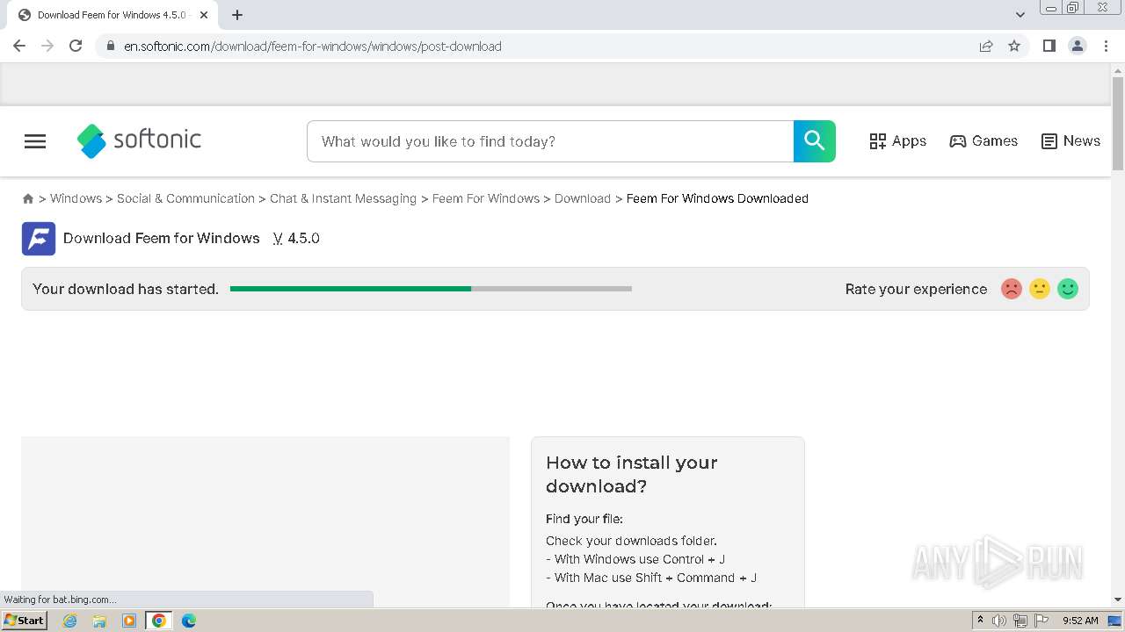Rate experience with the green happy face
Viewport: 1125px width, 632px height.
pos(1068,289)
